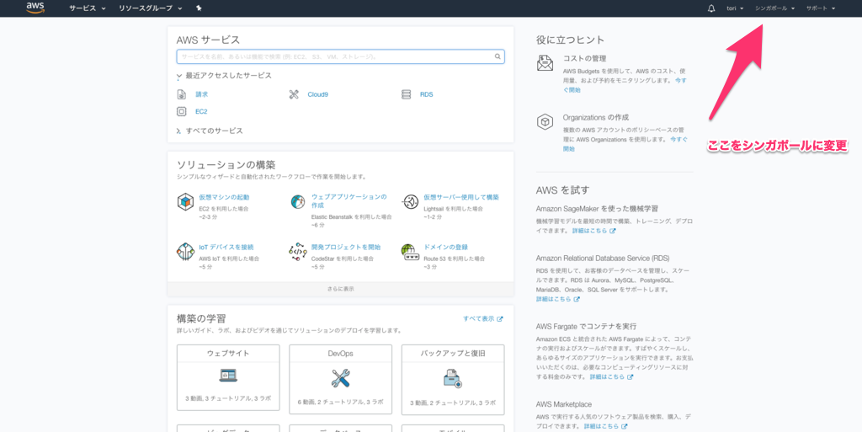Image resolution: width=862 pixels, height=432 pixels.
Task: Open the 開発プロジェクトを開始 link
Action: pyautogui.click(x=346, y=248)
